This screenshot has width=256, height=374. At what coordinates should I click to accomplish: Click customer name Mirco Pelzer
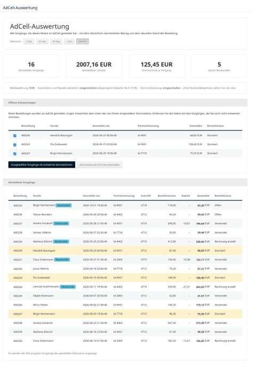[x=40, y=305]
